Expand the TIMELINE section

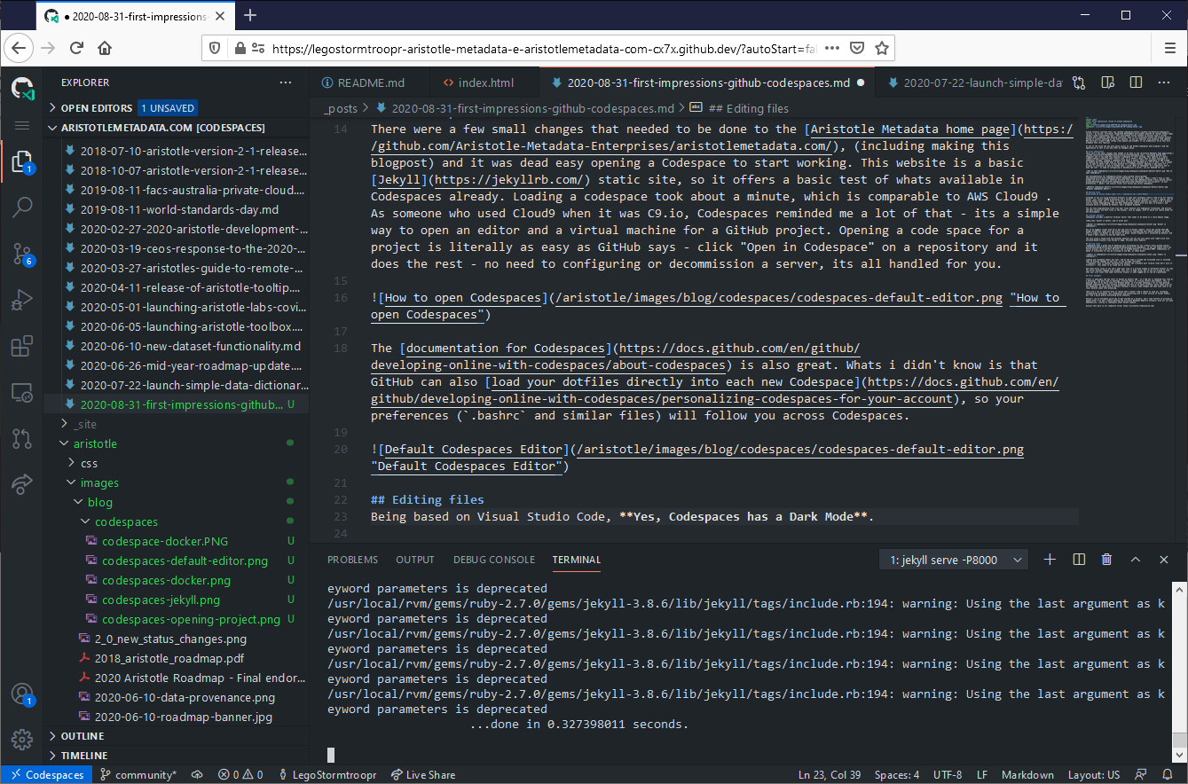coord(177,756)
